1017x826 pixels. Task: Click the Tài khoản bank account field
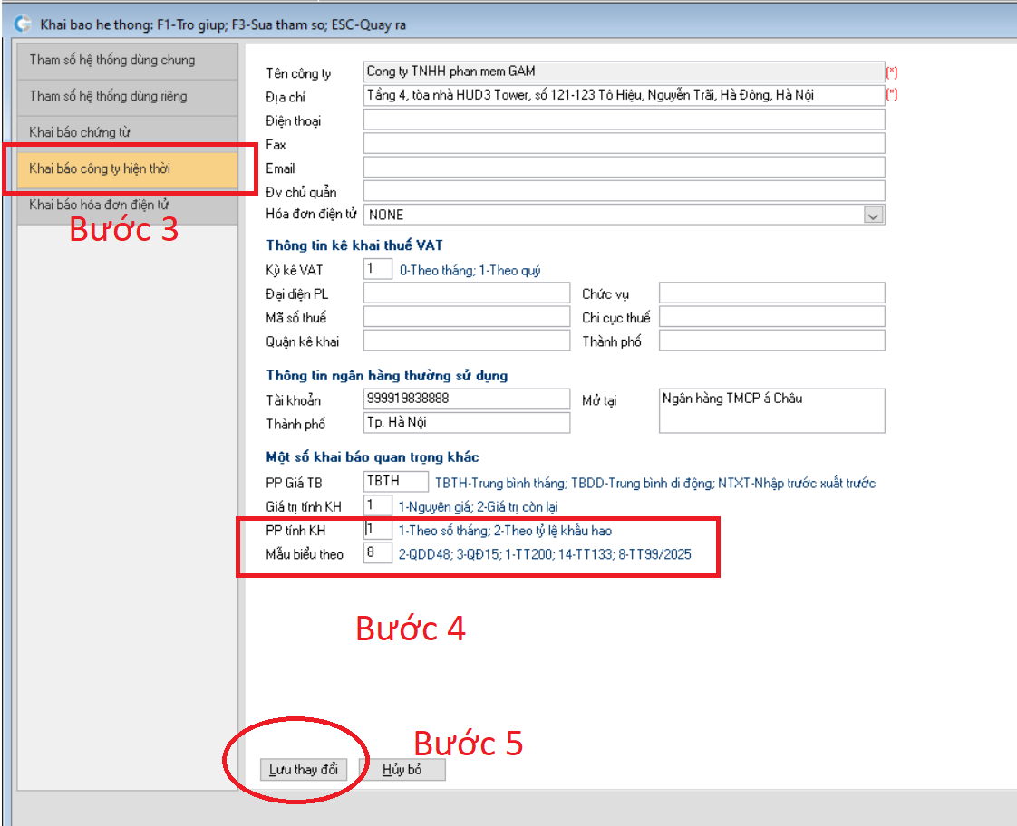466,399
